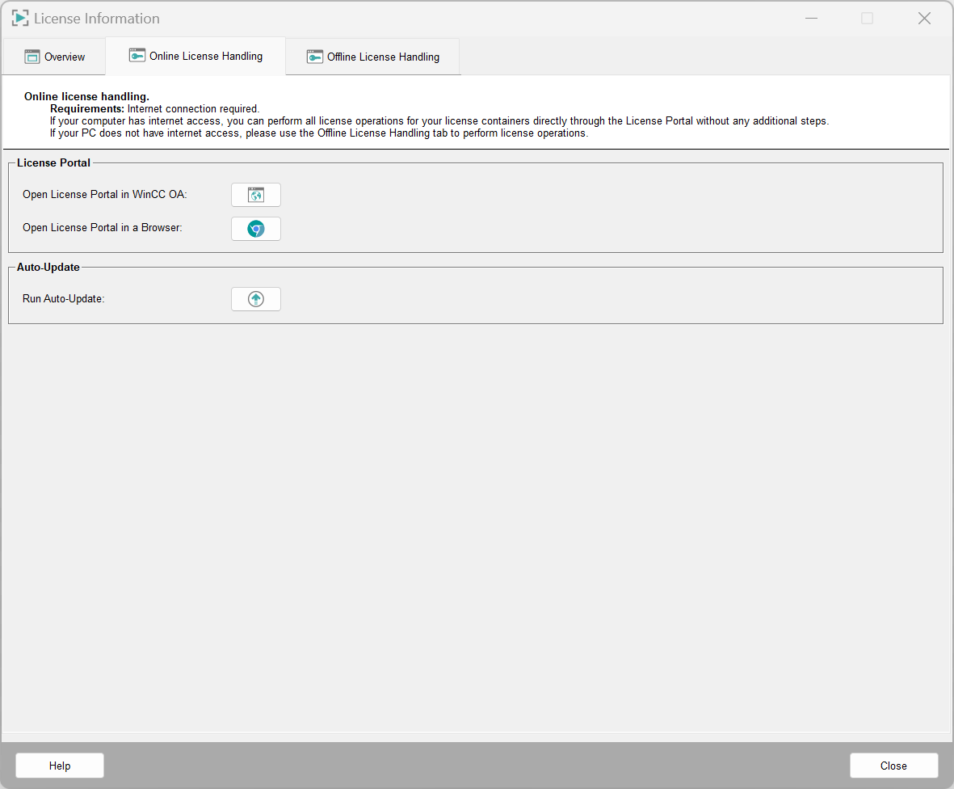This screenshot has height=789, width=954.
Task: Open License Portal in WinCC OA
Action: [255, 195]
